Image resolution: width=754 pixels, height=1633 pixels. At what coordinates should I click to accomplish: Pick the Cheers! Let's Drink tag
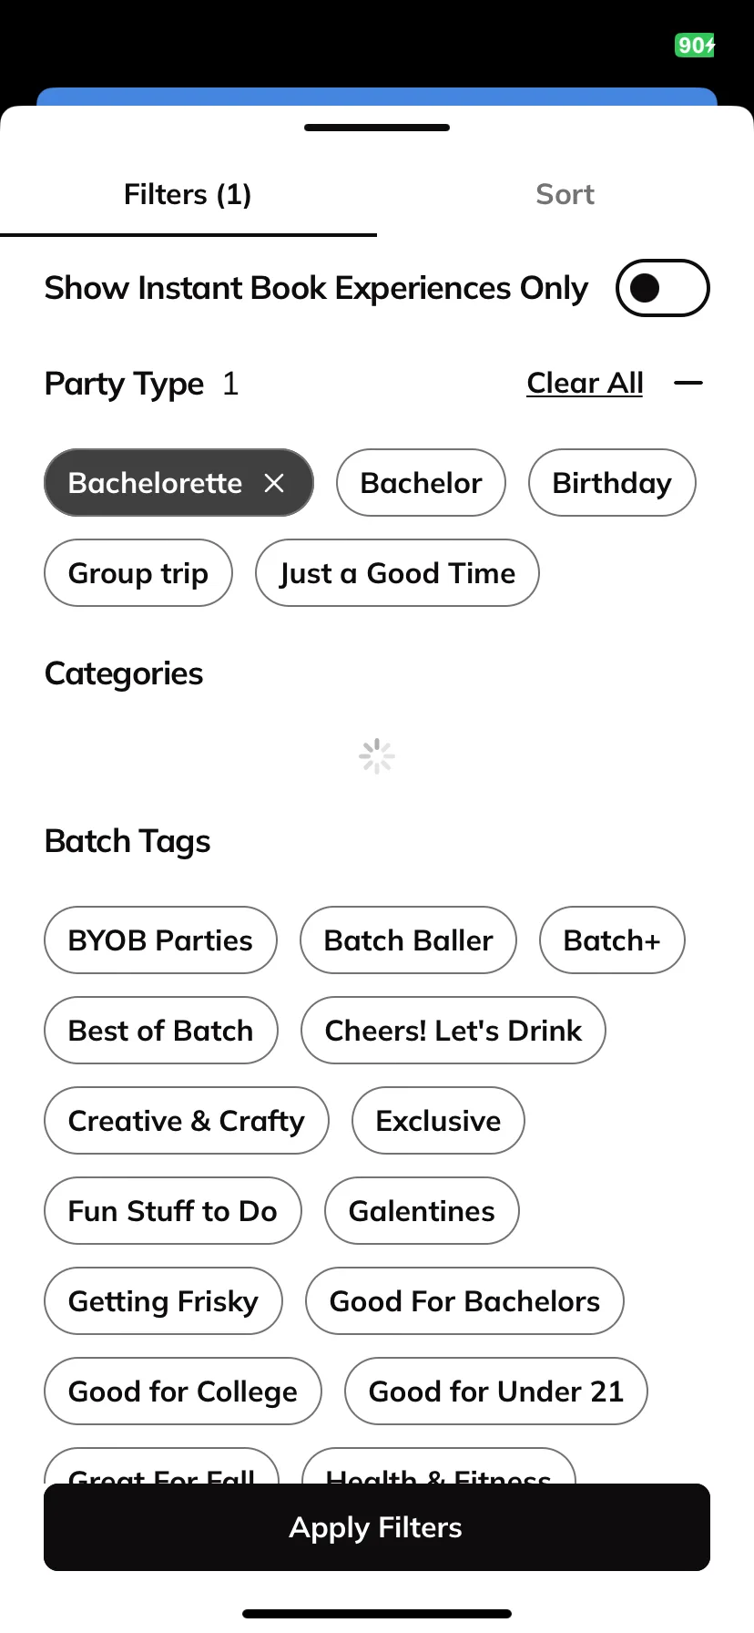point(453,1031)
